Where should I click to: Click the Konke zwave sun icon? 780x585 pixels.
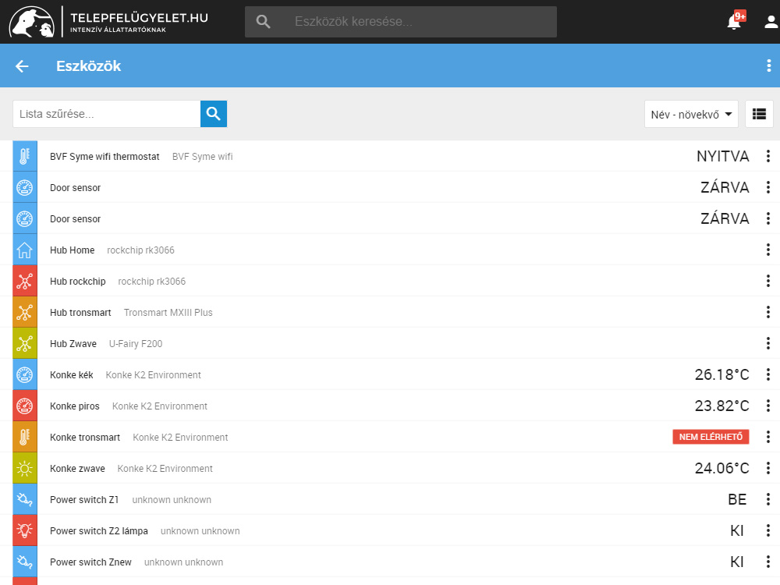coord(25,468)
